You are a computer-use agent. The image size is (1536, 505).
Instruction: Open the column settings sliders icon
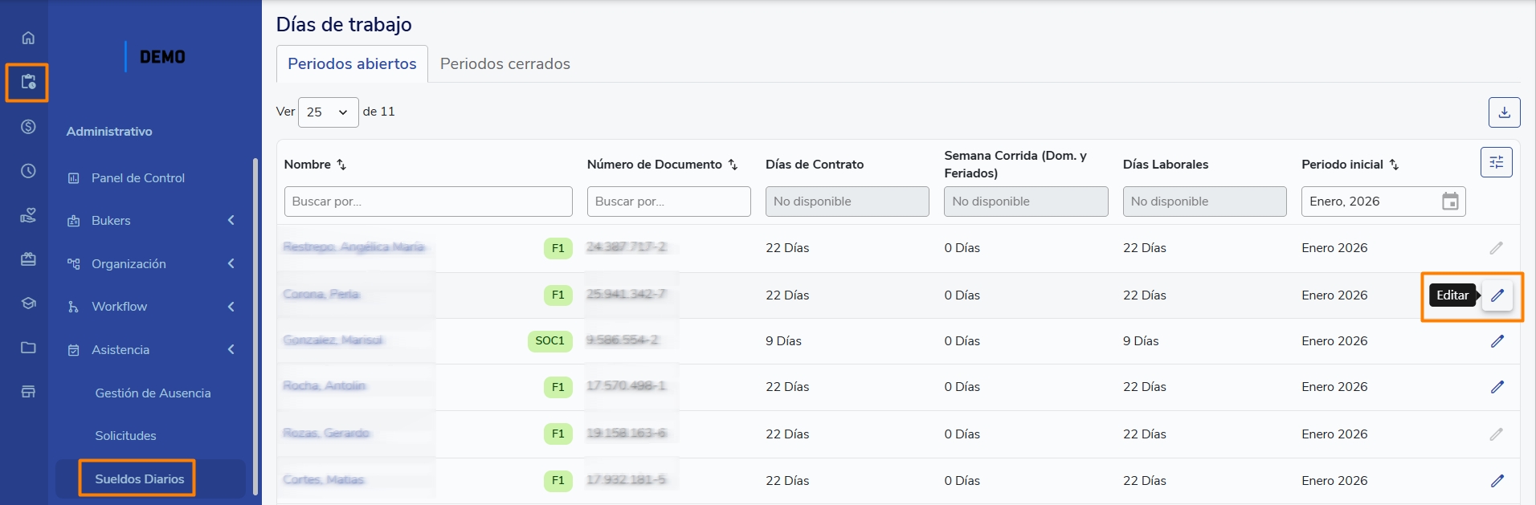click(1496, 162)
